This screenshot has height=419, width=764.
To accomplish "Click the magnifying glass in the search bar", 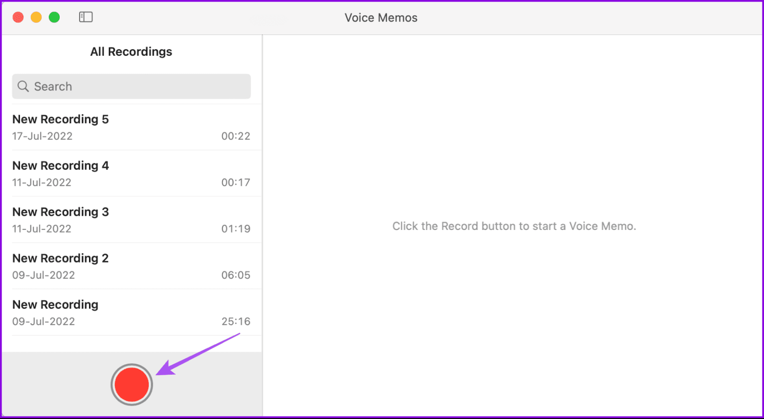I will pyautogui.click(x=23, y=86).
